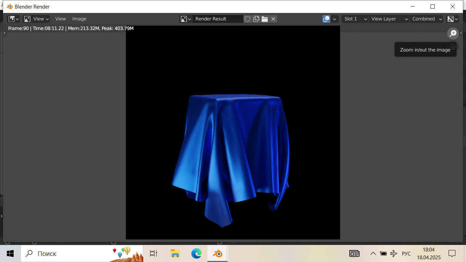
Task: Unlink the Render Result image
Action: [x=273, y=19]
